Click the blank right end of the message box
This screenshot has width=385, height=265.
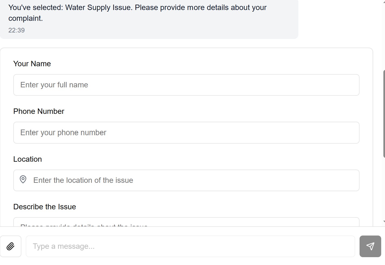click(x=298, y=246)
